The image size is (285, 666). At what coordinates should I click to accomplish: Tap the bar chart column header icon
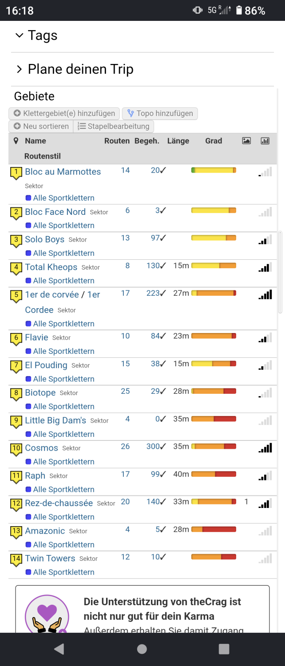(265, 141)
